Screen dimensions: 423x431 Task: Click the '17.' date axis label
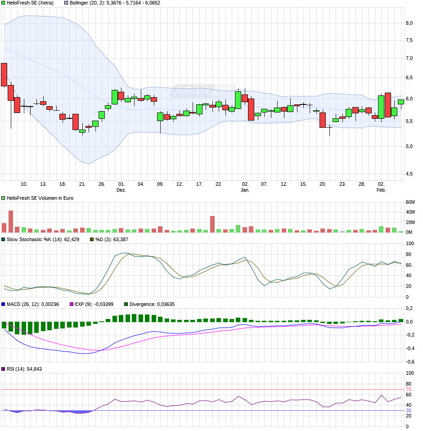pos(199,184)
